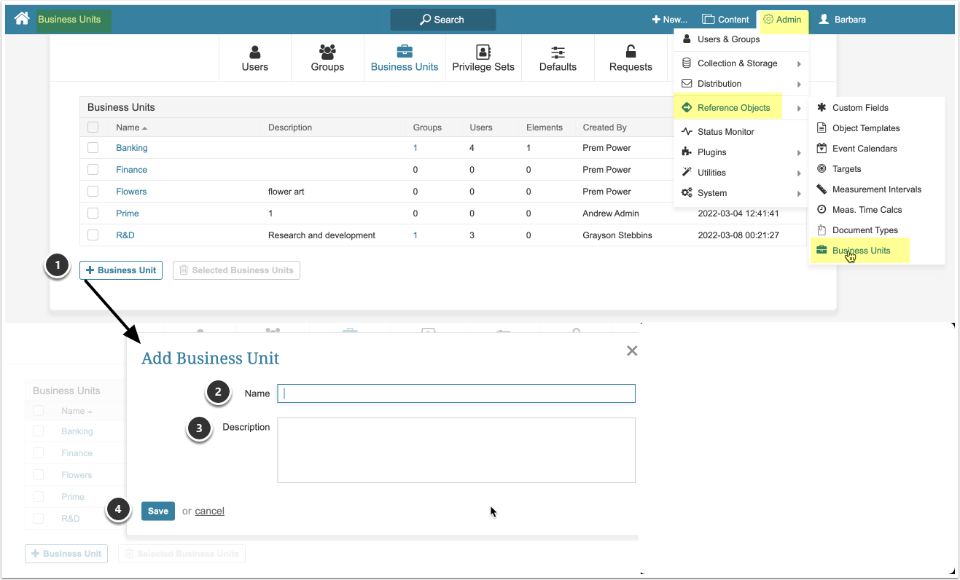This screenshot has width=960, height=580.
Task: Toggle the select-all checkbox in table header
Action: pyautogui.click(x=93, y=128)
